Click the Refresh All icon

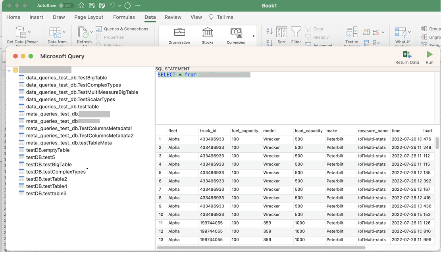click(x=83, y=33)
